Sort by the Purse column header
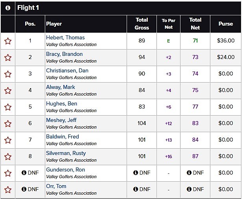 point(226,24)
